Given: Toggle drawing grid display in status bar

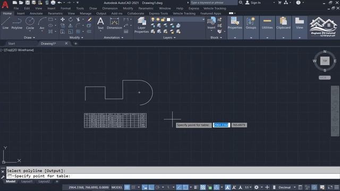Looking at the screenshot, I should [127, 187].
